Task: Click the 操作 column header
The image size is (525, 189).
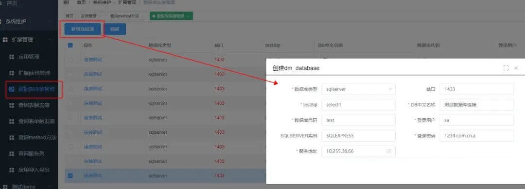Action: click(87, 45)
